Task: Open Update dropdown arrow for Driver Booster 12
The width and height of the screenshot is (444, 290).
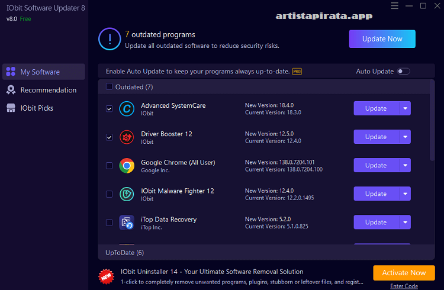Action: [x=405, y=137]
